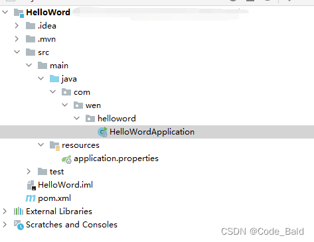314x242 pixels.
Task: Select the java folder name
Action: coord(69,79)
